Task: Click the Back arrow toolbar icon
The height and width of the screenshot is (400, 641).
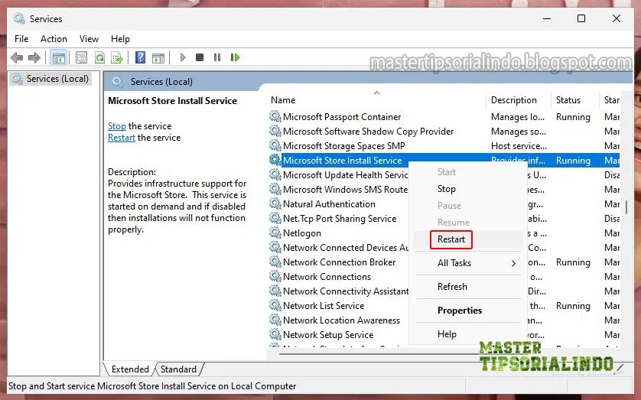Action: tap(17, 57)
